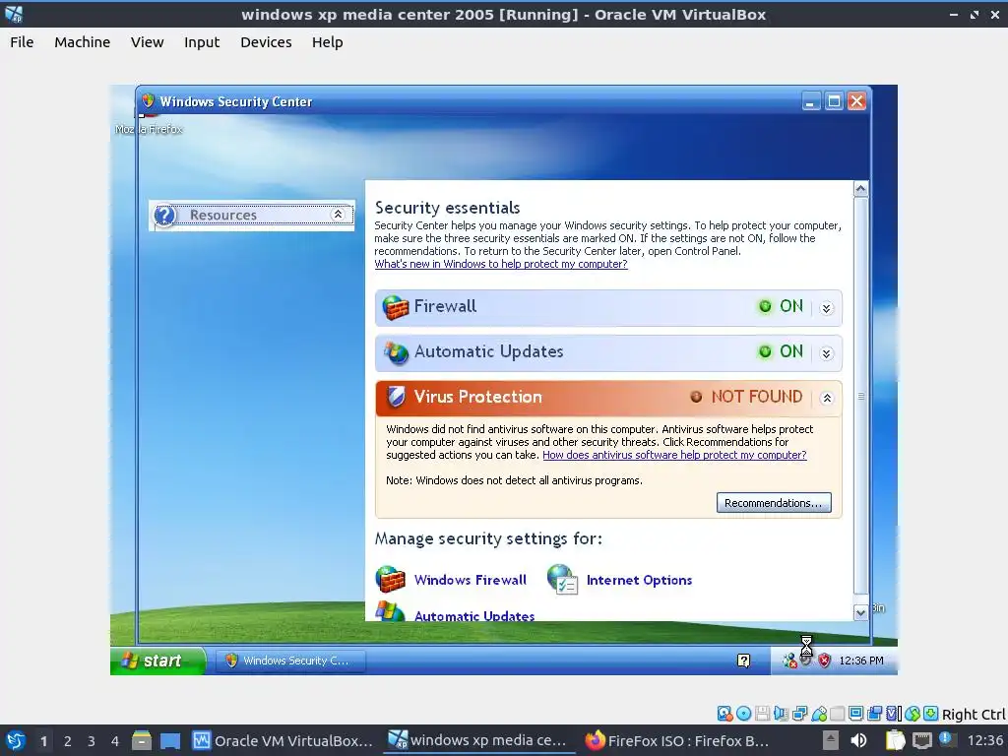1008x756 pixels.
Task: Open the host file manager icon
Action: click(142, 740)
